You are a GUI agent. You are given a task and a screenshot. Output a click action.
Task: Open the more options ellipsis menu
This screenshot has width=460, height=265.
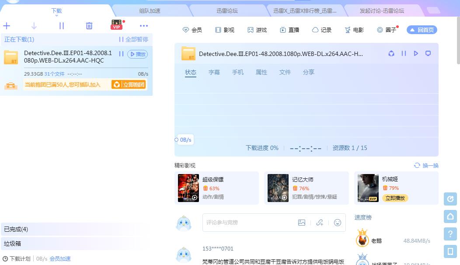tap(144, 26)
